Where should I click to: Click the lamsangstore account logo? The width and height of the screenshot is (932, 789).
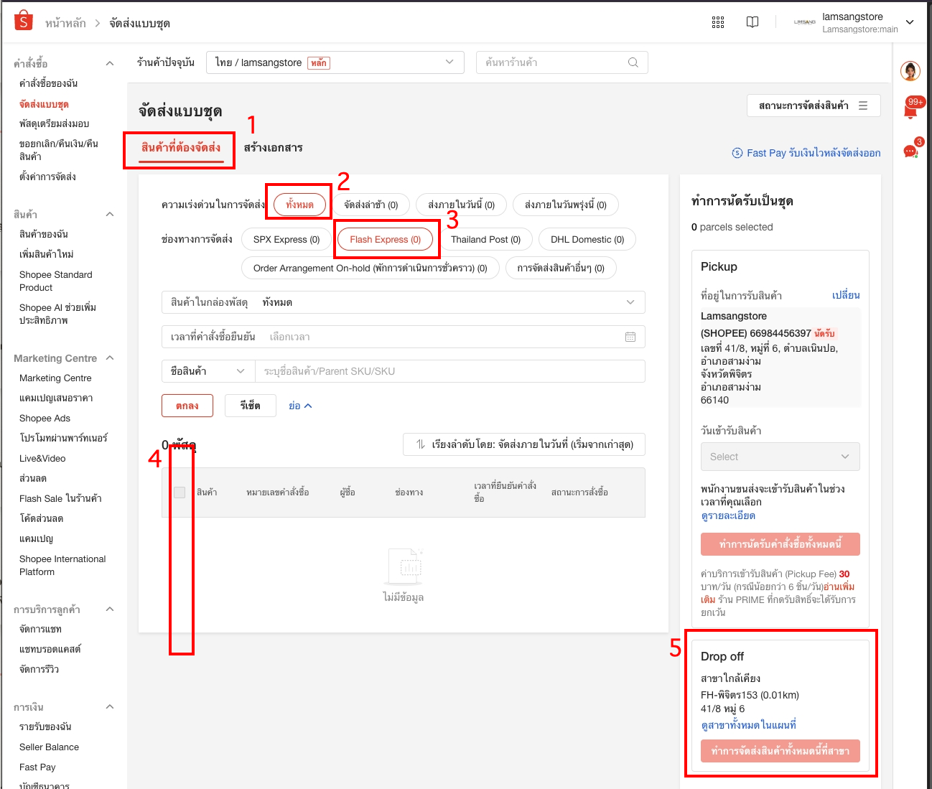pyautogui.click(x=804, y=22)
